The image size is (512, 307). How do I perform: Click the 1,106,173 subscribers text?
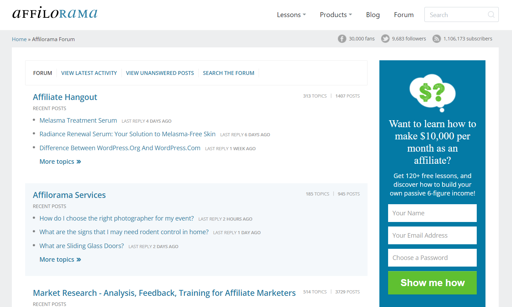pos(468,39)
